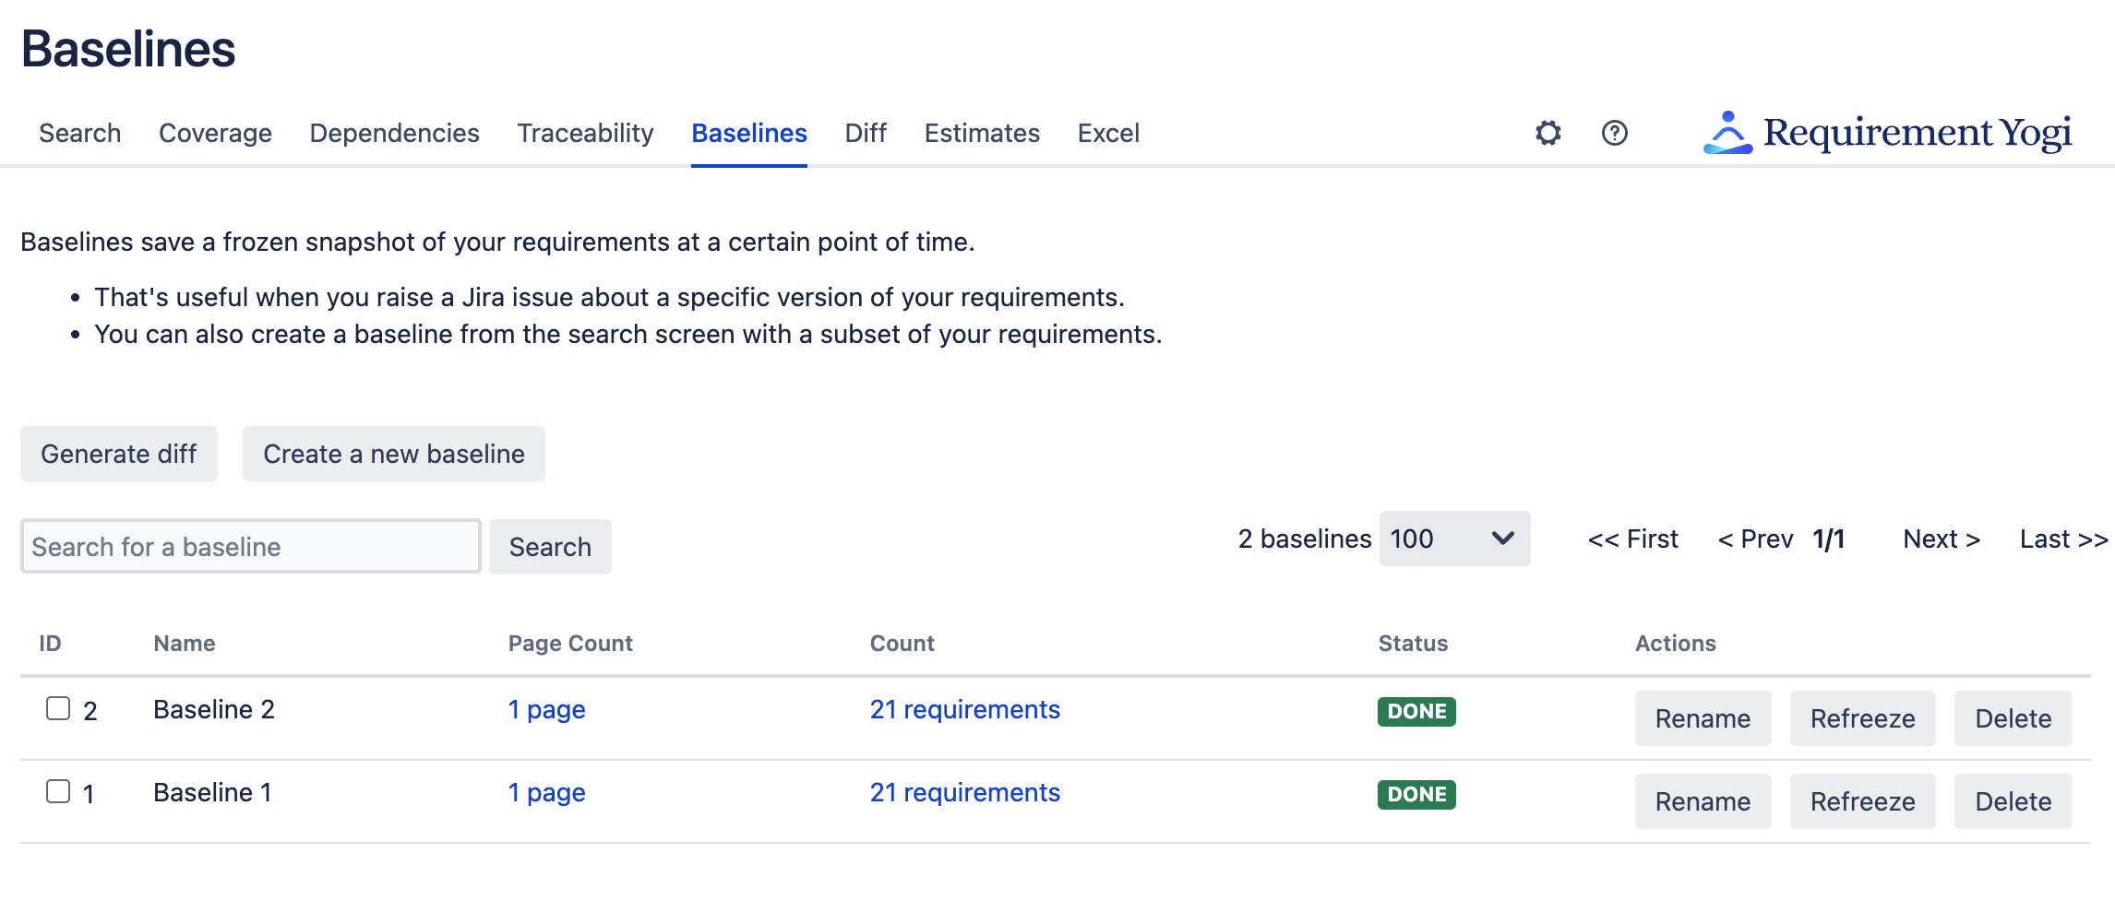Open 21 requirements link for Baseline 2
The image size is (2115, 924).
964,709
